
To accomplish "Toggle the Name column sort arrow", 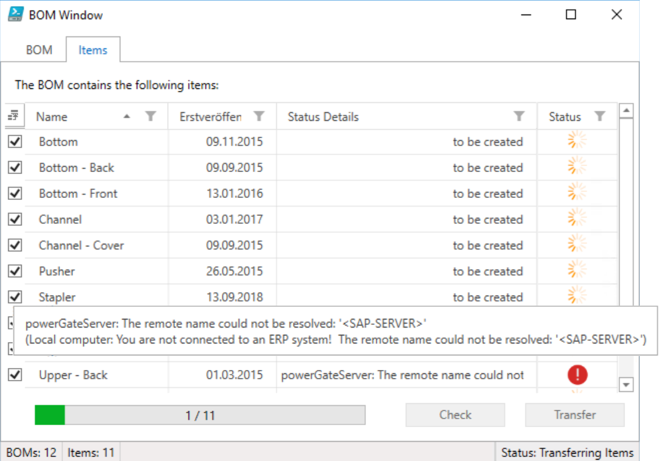I will (x=126, y=116).
